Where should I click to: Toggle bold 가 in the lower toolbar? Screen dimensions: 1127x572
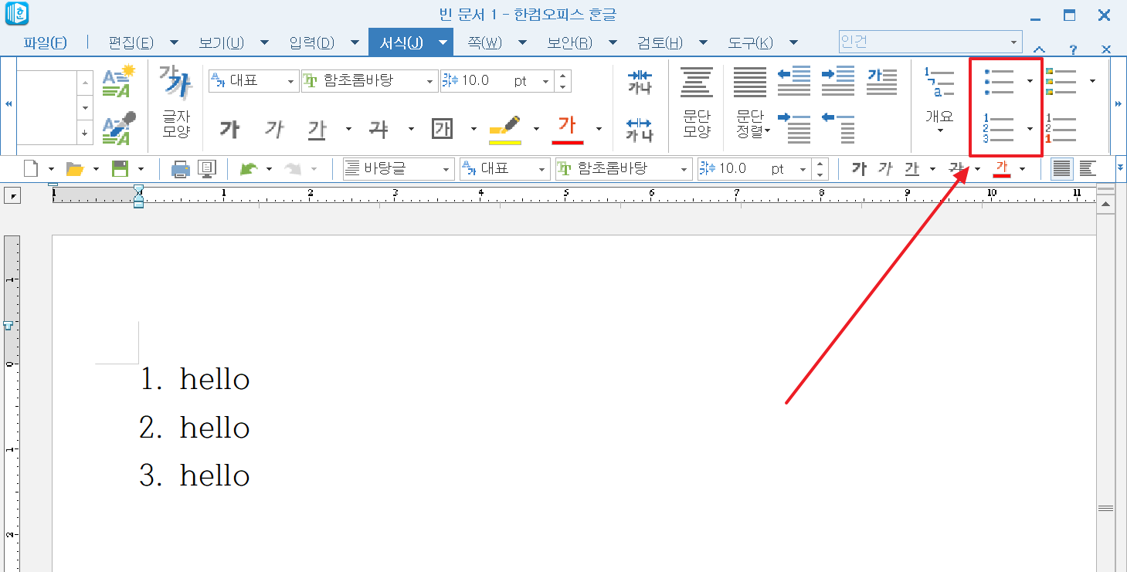(x=859, y=168)
